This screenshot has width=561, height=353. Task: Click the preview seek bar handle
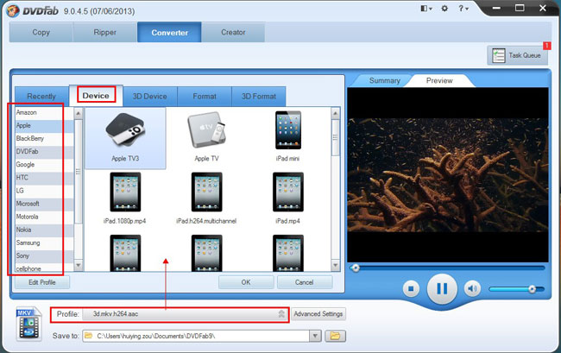[355, 268]
